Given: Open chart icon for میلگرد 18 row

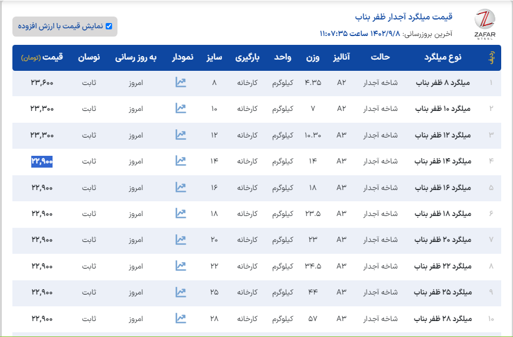Looking at the screenshot, I should tap(181, 214).
